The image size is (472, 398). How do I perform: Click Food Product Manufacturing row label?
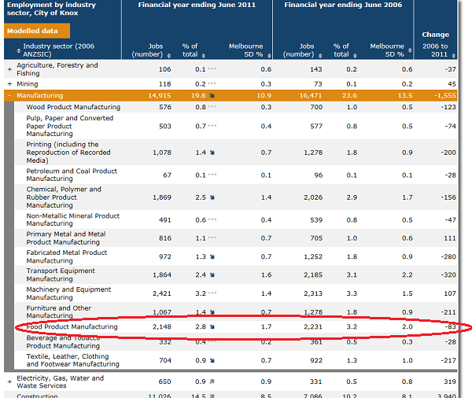pyautogui.click(x=72, y=326)
